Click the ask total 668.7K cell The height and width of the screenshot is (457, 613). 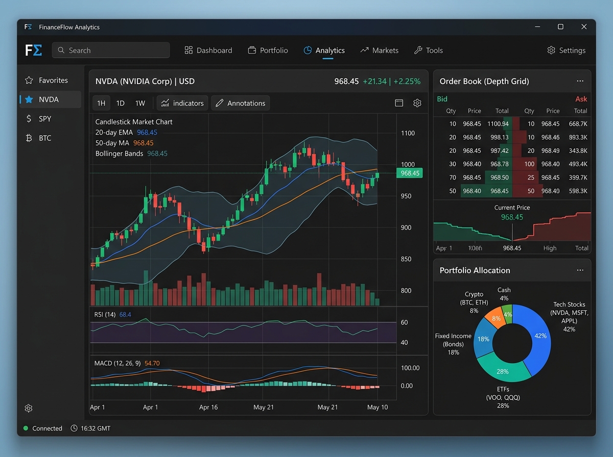tap(578, 124)
